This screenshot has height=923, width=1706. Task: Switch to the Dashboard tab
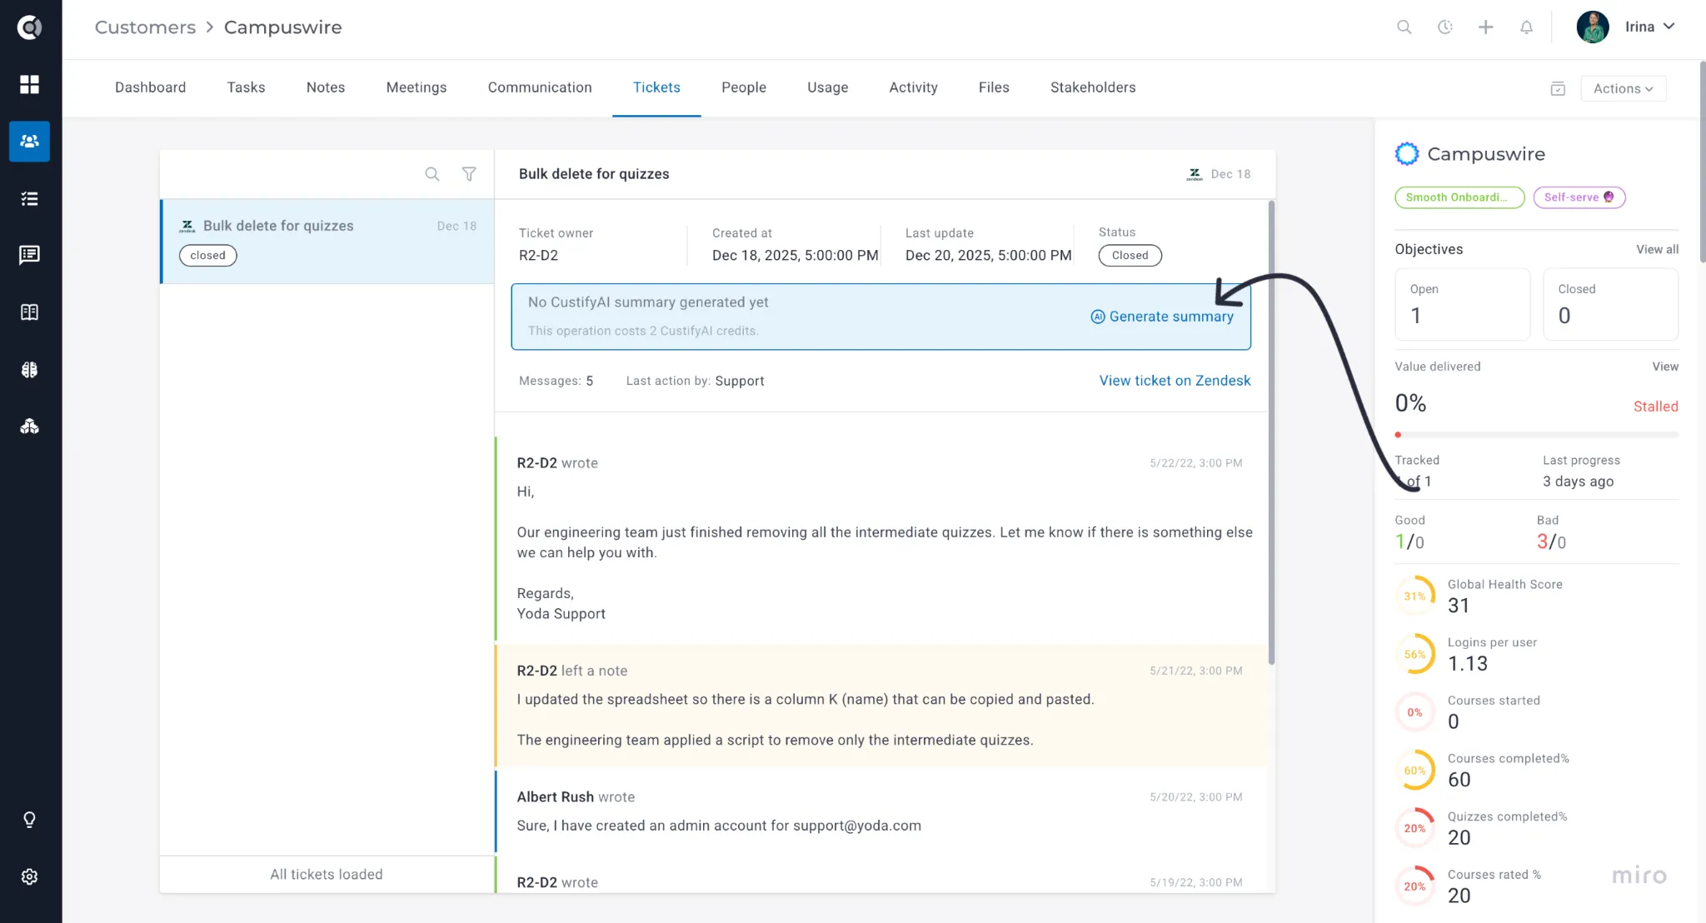tap(150, 87)
